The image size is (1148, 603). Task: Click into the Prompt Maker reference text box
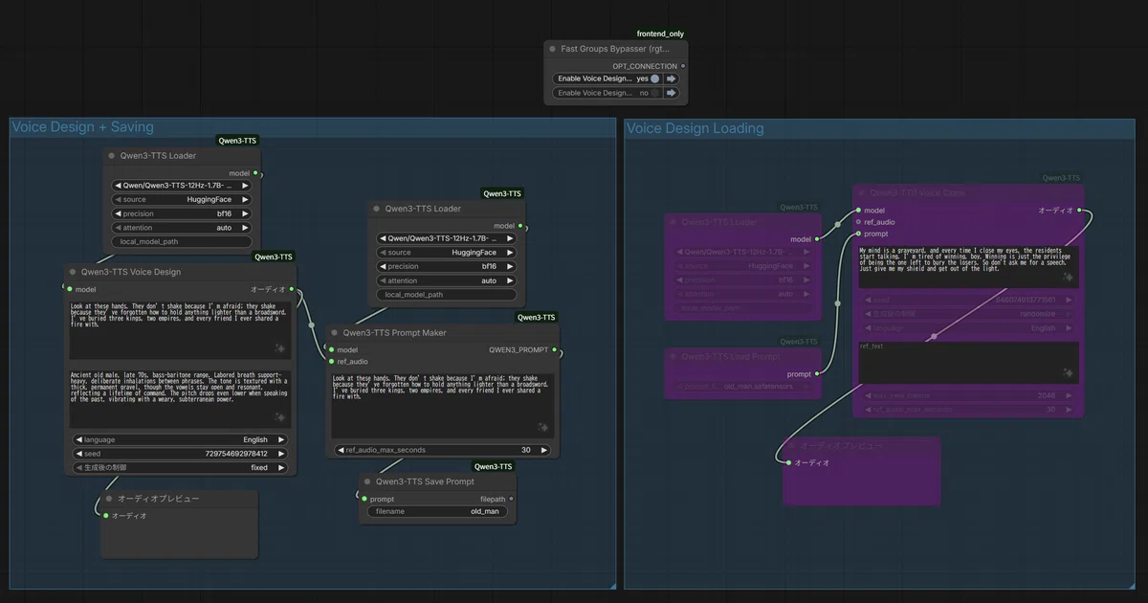pos(442,405)
